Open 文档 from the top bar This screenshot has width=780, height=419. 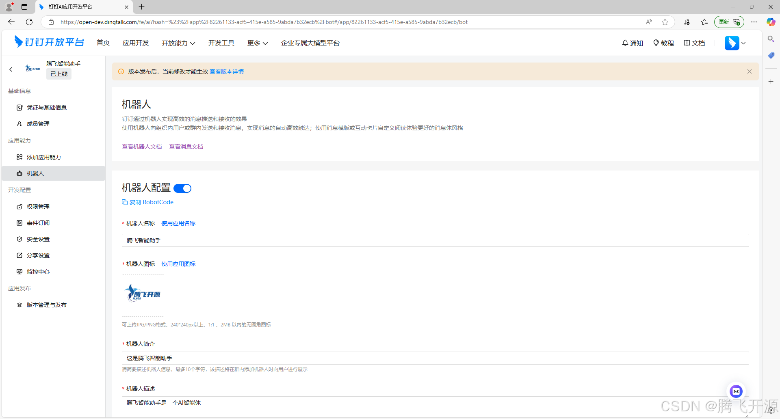694,43
